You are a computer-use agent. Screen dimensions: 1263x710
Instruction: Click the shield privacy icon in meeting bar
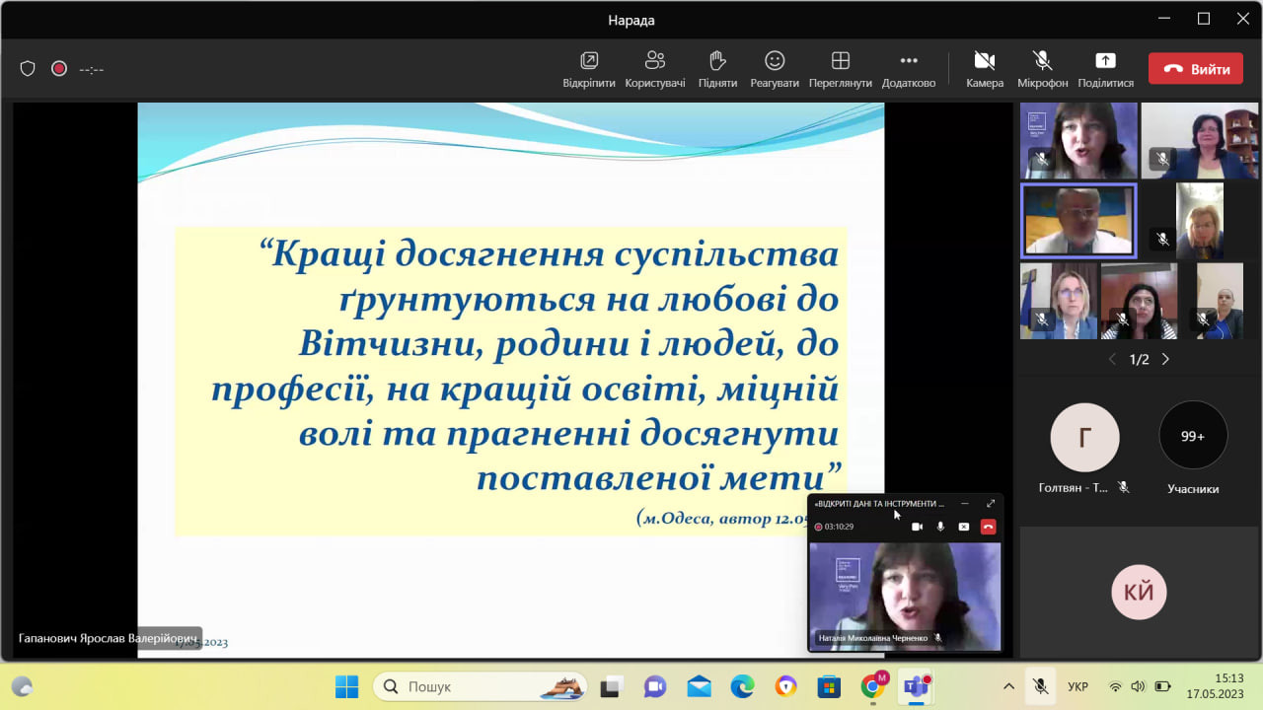click(x=28, y=69)
